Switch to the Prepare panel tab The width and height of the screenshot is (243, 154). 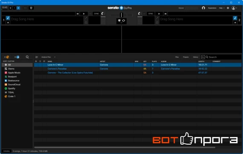click(x=186, y=57)
